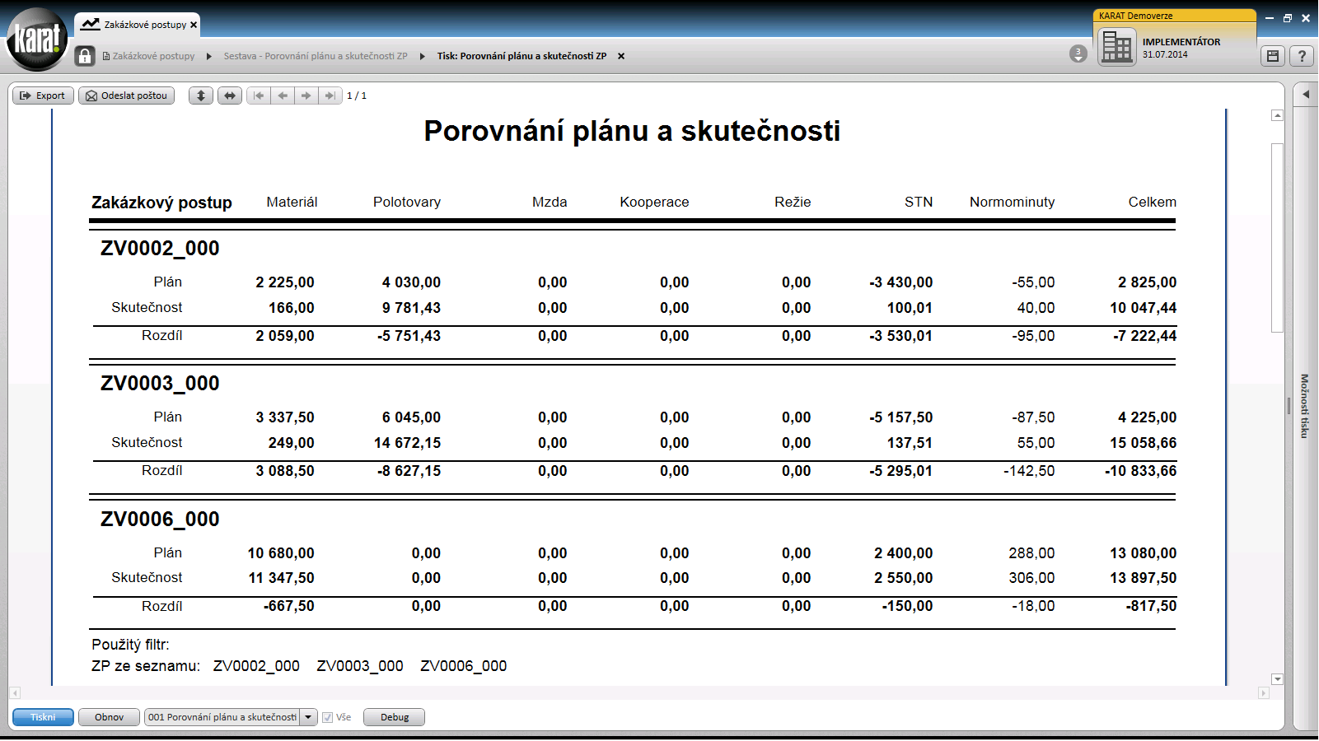Go to previous page arrow
Image resolution: width=1319 pixels, height=741 pixels.
click(283, 96)
